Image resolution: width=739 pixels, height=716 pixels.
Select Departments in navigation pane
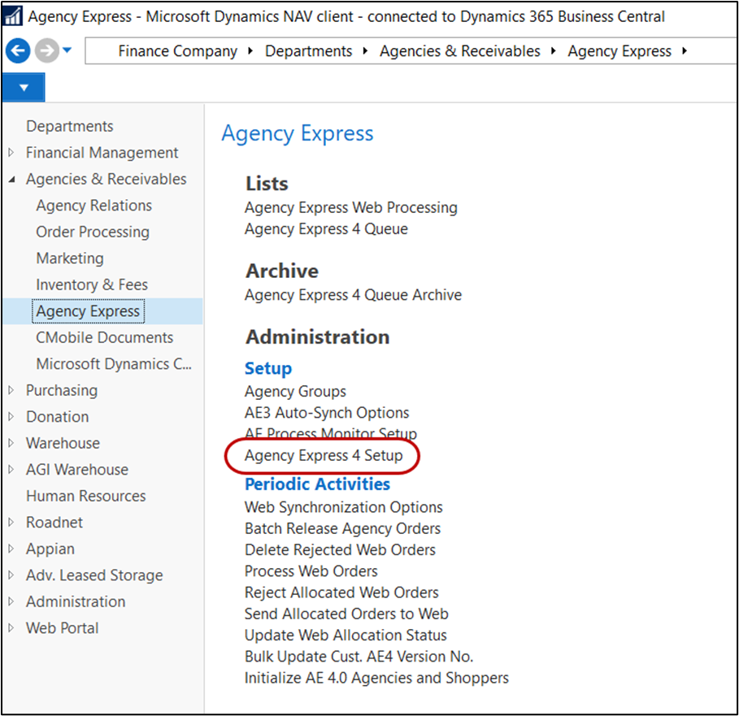(x=70, y=126)
